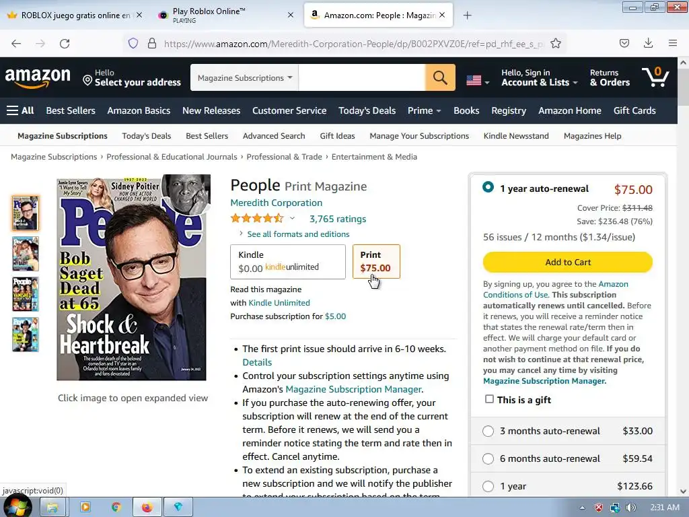
Task: Select the fourth cover thumbnail
Action: coord(26,335)
